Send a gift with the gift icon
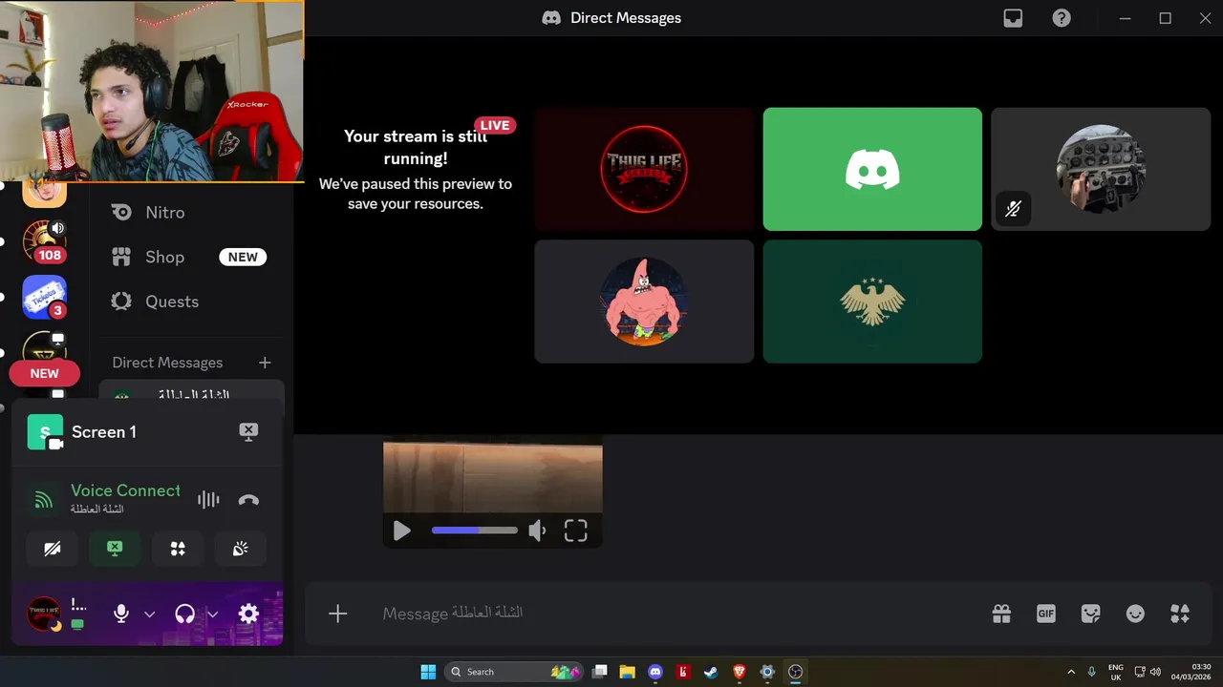1223x687 pixels. click(x=1001, y=614)
